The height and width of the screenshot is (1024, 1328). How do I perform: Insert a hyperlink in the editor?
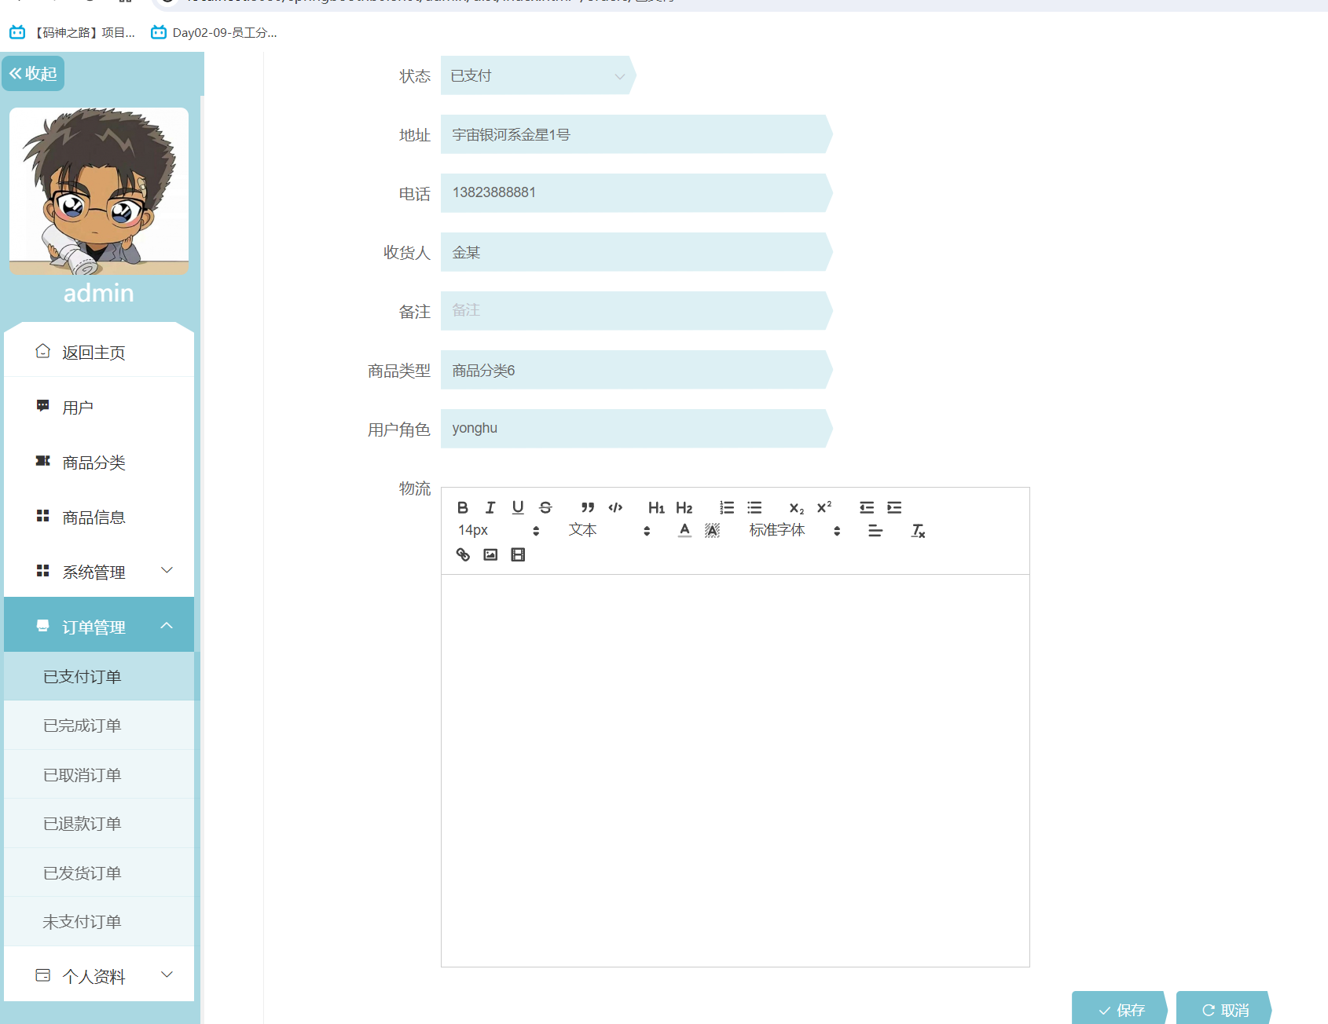tap(463, 554)
